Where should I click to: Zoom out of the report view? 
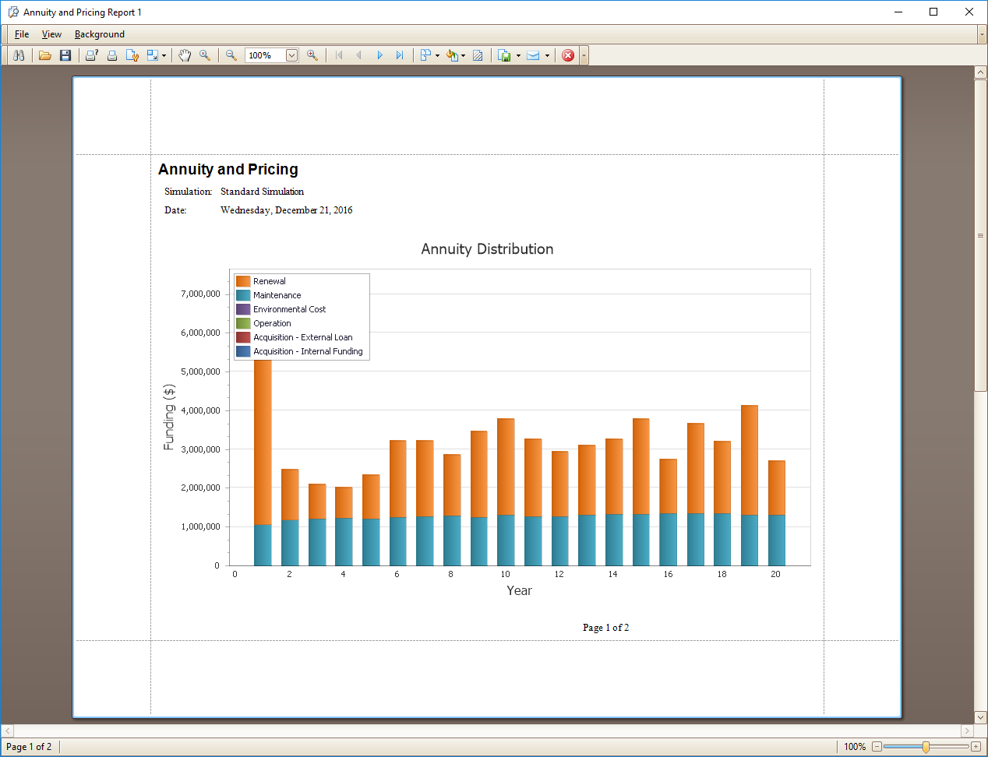[x=231, y=55]
